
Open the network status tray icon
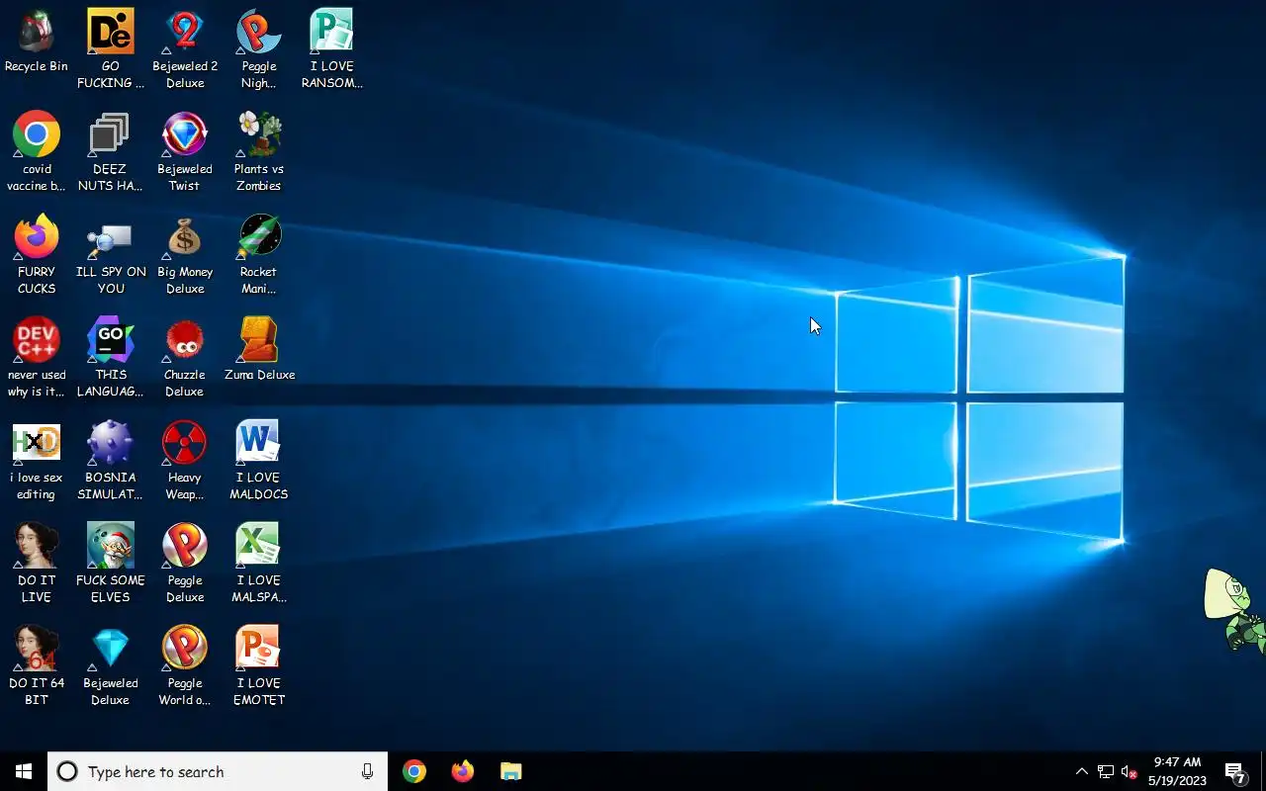point(1106,771)
